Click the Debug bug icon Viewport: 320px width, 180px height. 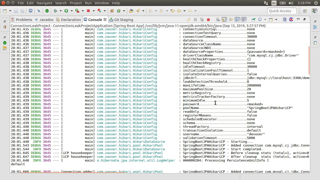click(55, 11)
